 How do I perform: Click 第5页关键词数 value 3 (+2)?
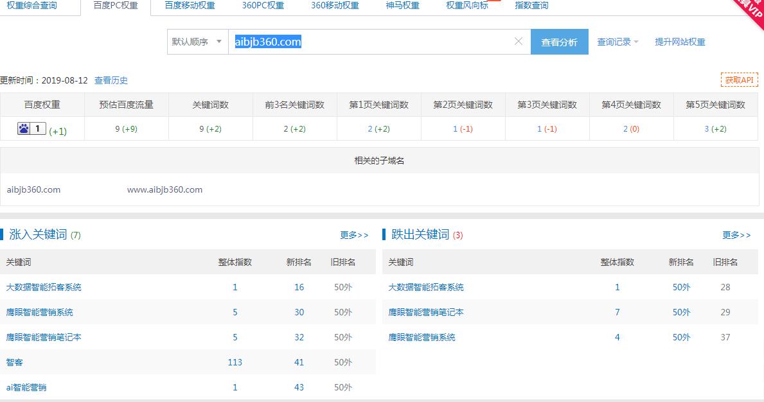point(715,129)
